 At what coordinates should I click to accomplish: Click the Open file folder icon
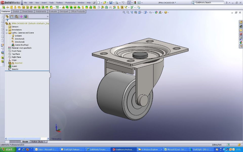point(105,3)
